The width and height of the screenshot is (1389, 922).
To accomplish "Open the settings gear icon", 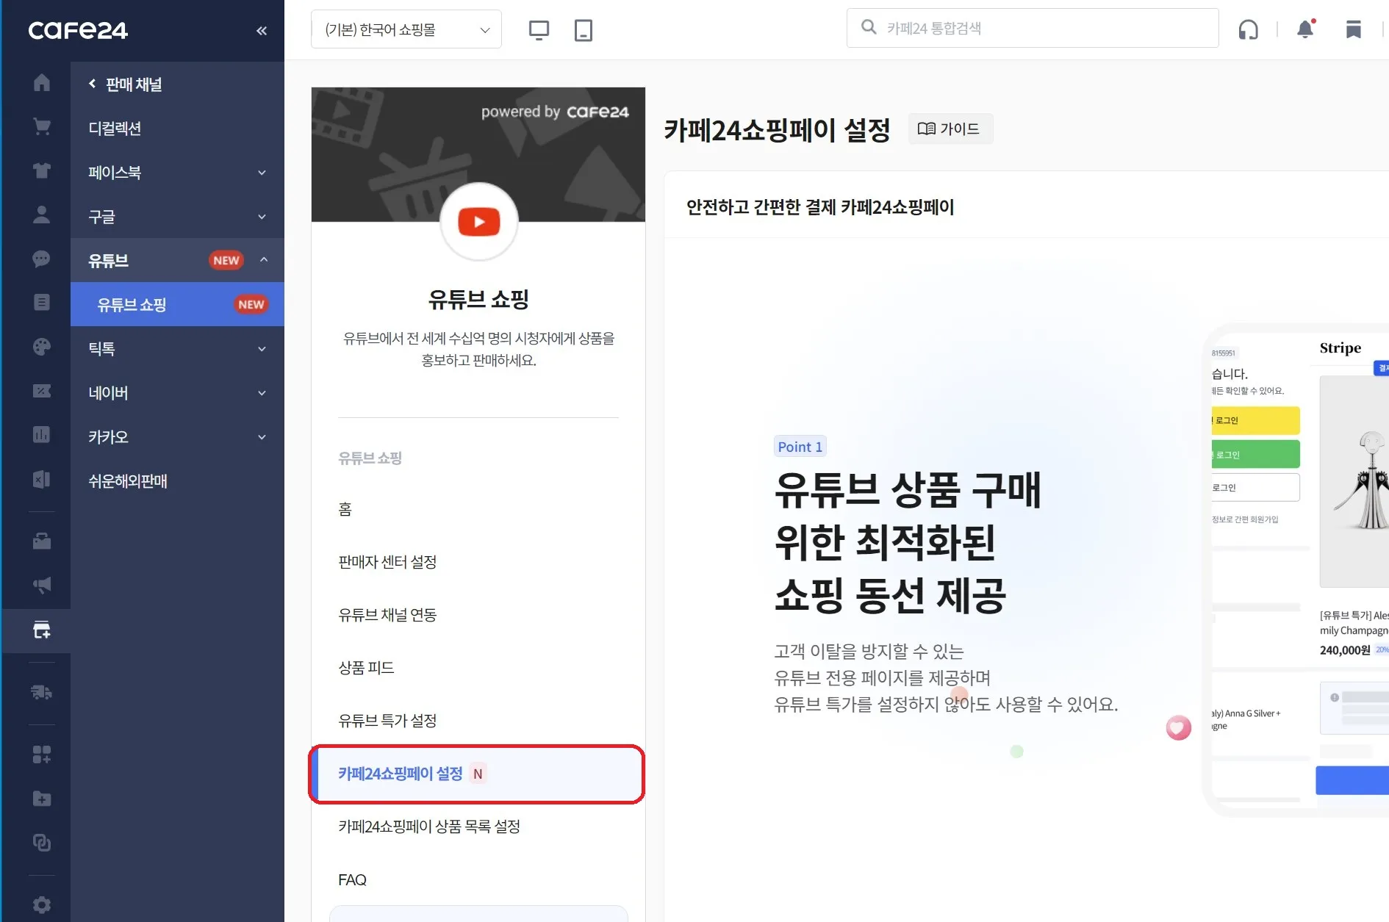I will (42, 904).
